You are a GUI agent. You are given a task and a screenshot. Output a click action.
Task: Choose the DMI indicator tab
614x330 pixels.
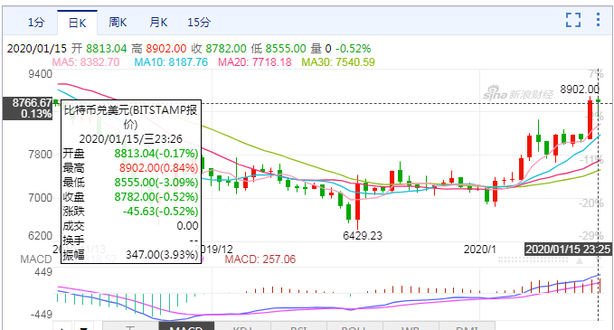click(467, 326)
